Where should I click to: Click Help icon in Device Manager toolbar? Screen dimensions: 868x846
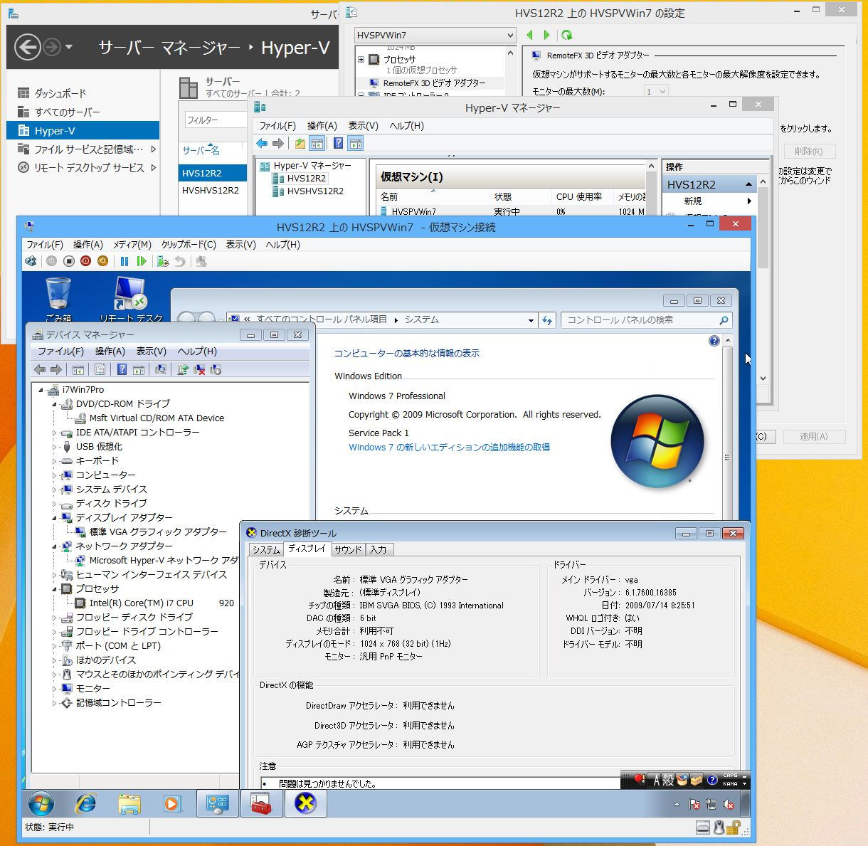point(122,369)
